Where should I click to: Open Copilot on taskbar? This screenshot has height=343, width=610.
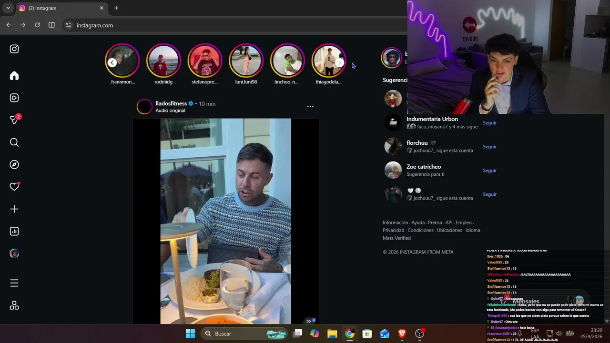coord(315,333)
